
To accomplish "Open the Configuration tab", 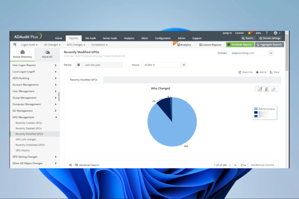I will (x=163, y=38).
